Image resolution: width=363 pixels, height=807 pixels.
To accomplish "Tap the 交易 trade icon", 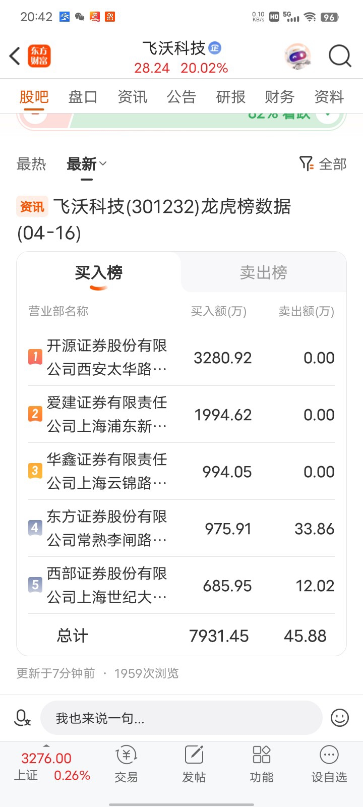I will pyautogui.click(x=126, y=764).
